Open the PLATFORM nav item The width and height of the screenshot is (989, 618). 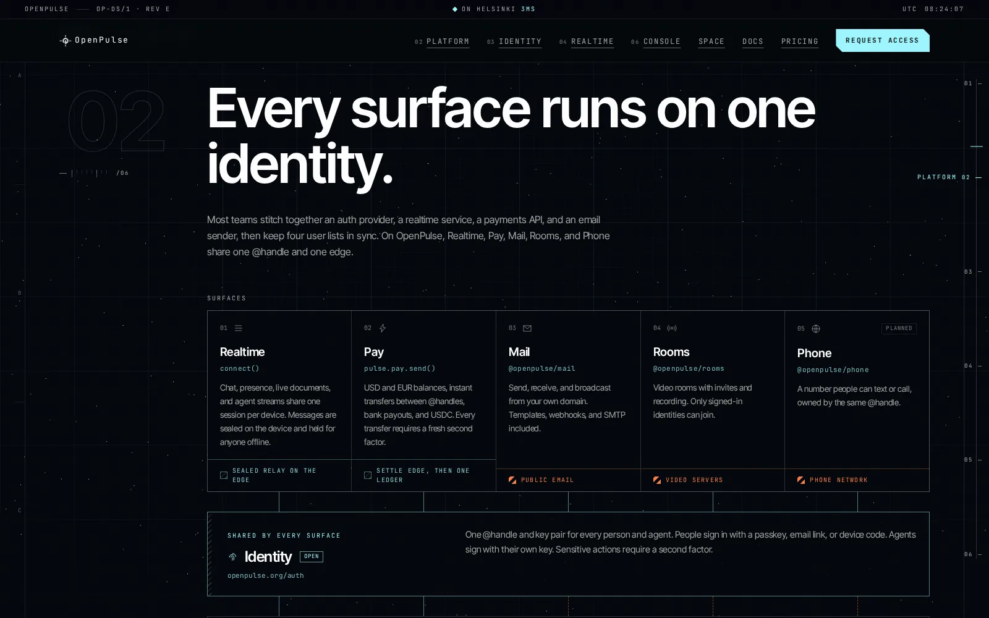click(448, 41)
